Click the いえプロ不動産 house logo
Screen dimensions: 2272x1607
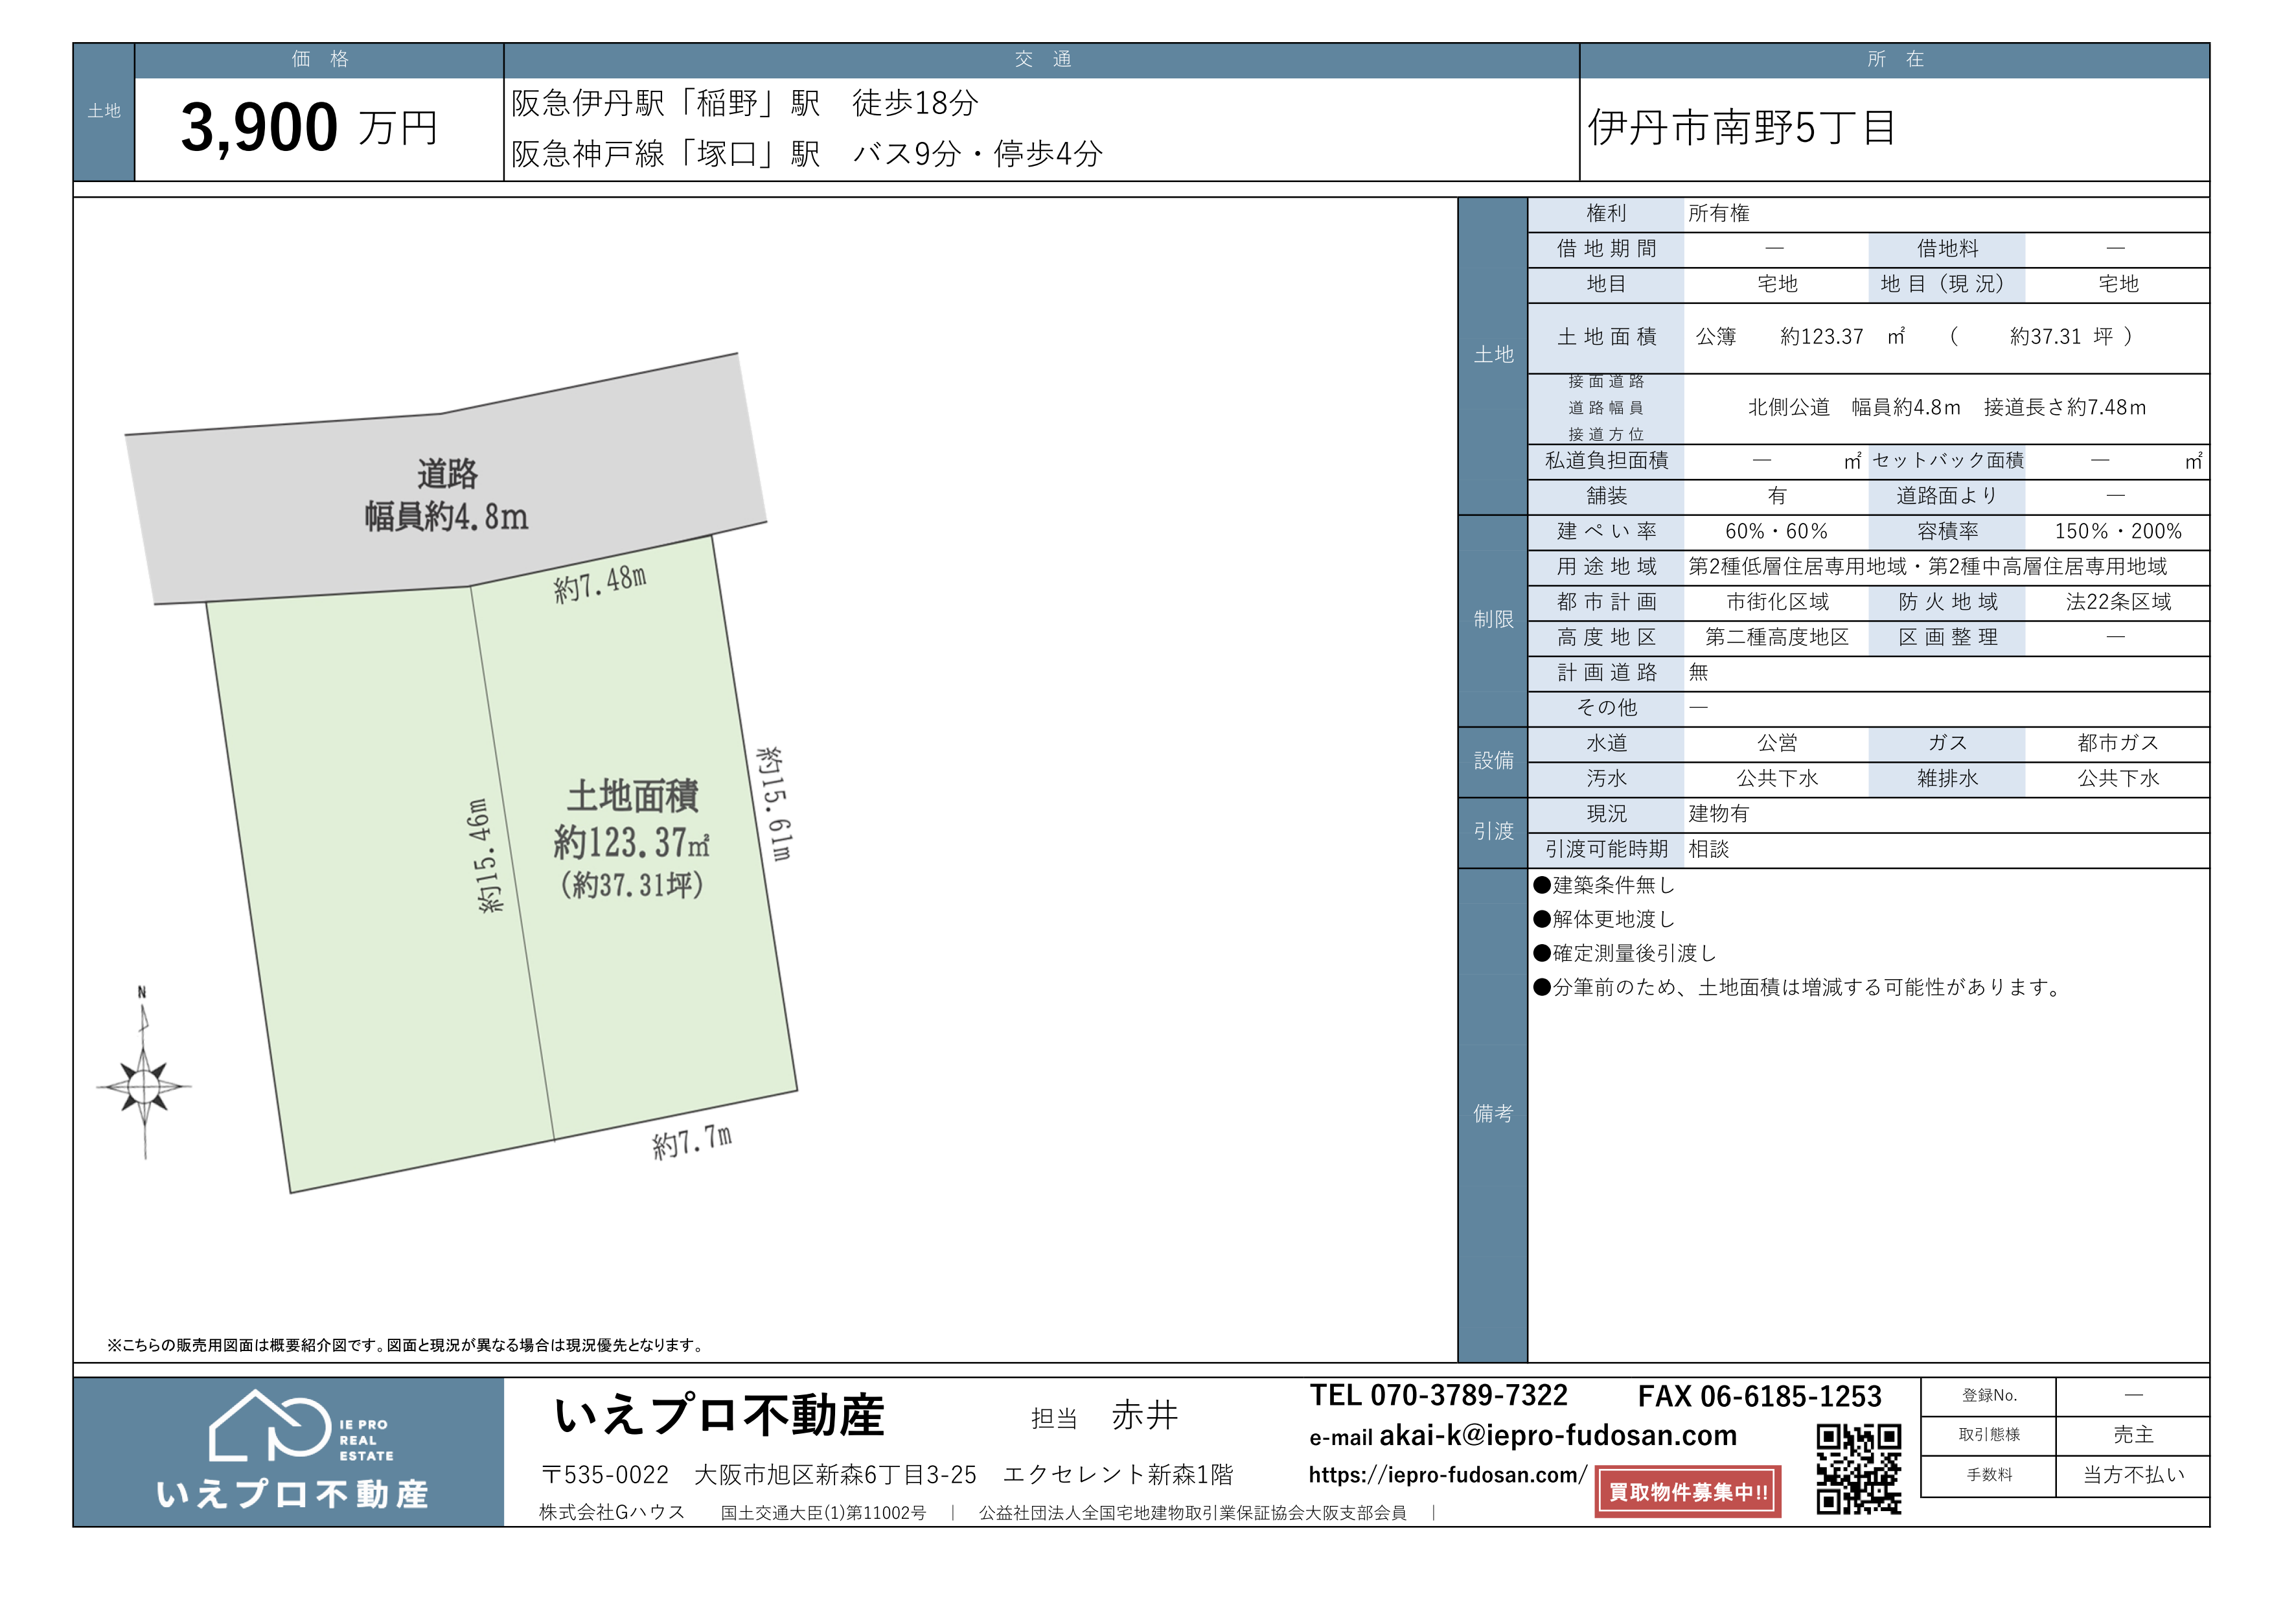[269, 1426]
